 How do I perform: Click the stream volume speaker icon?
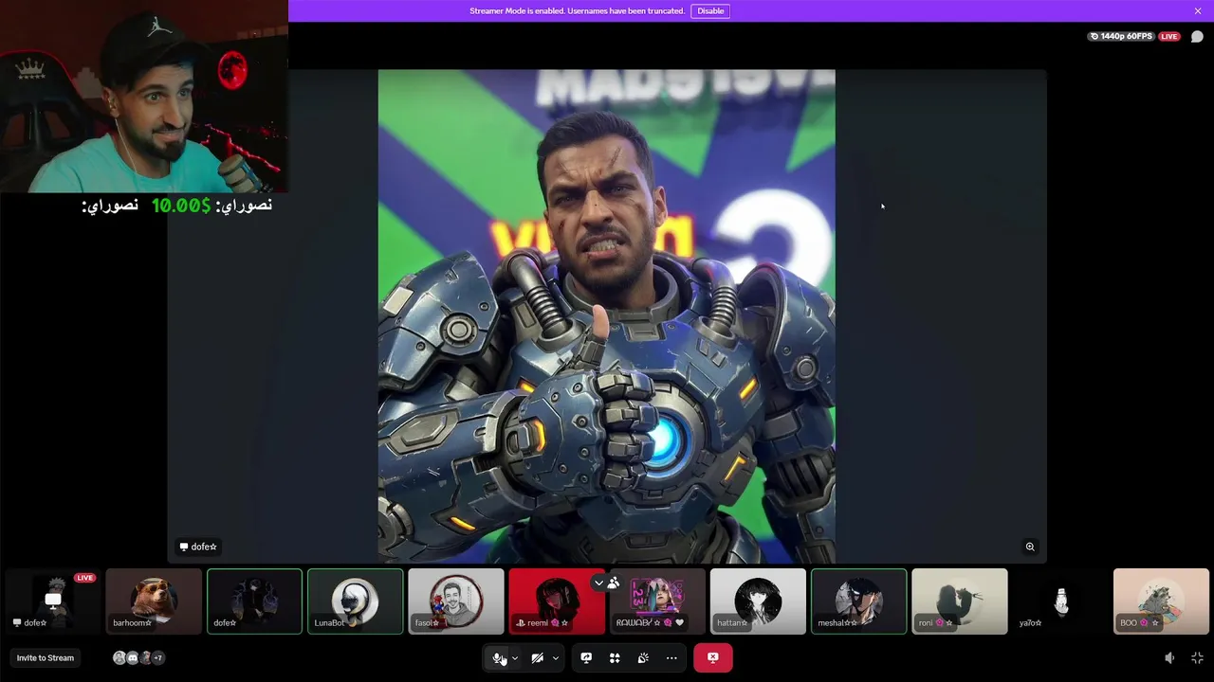point(1169,657)
